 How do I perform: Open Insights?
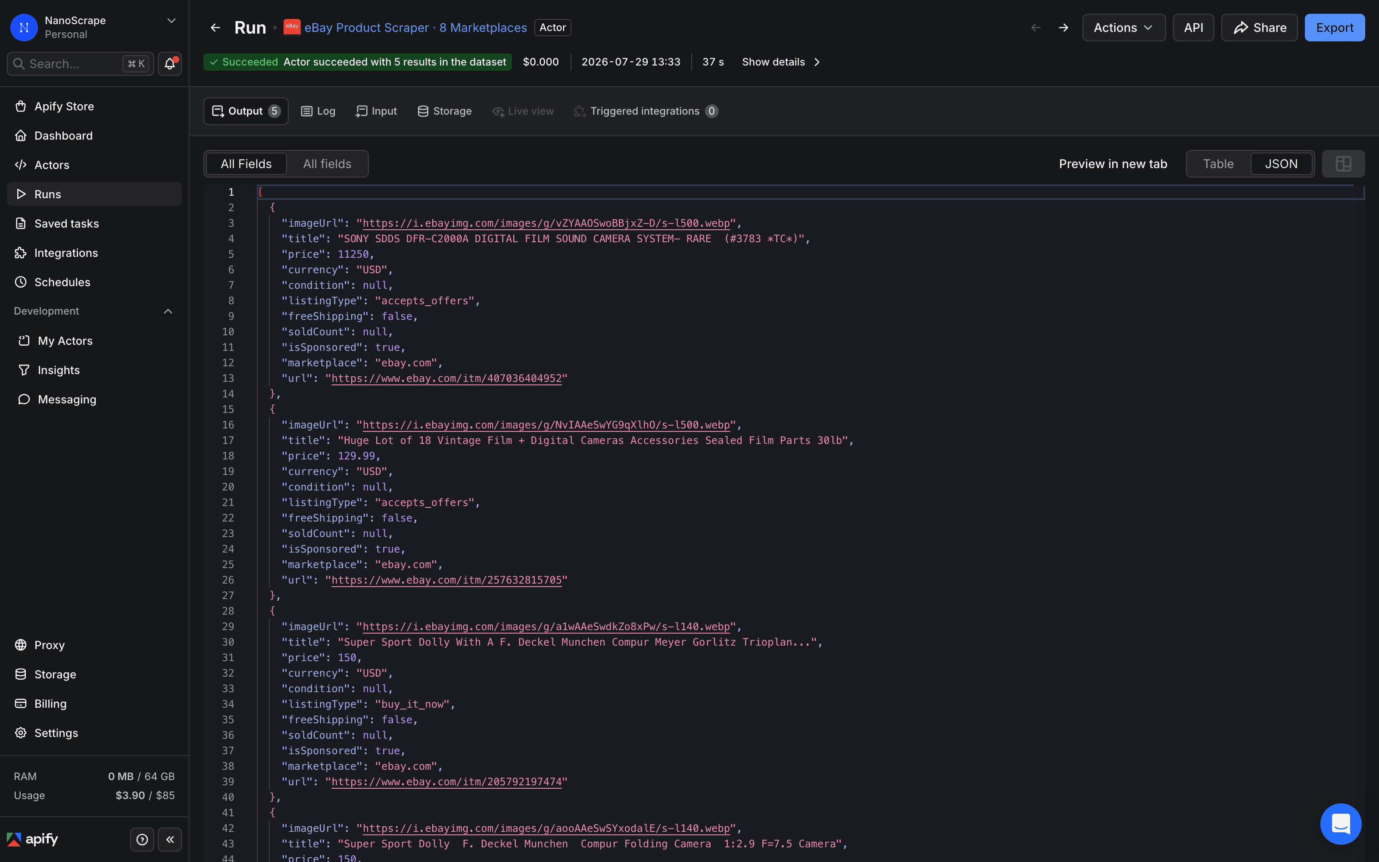tap(94, 370)
